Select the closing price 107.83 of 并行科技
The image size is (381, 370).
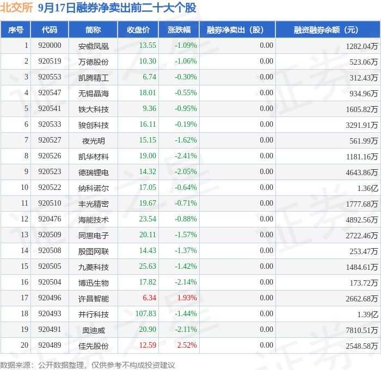coord(145,313)
